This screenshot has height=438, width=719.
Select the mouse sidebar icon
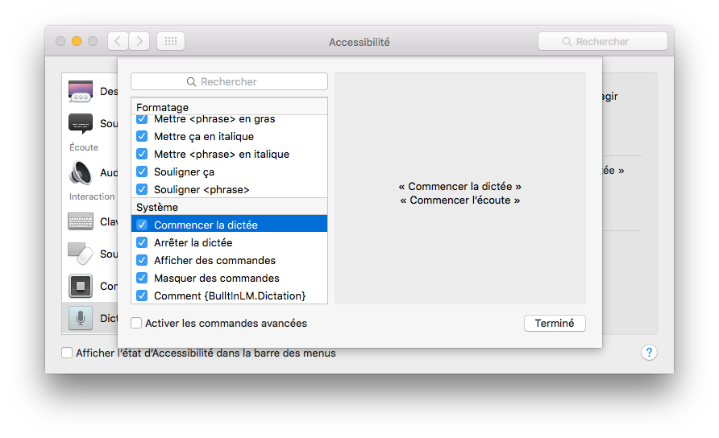coord(81,254)
